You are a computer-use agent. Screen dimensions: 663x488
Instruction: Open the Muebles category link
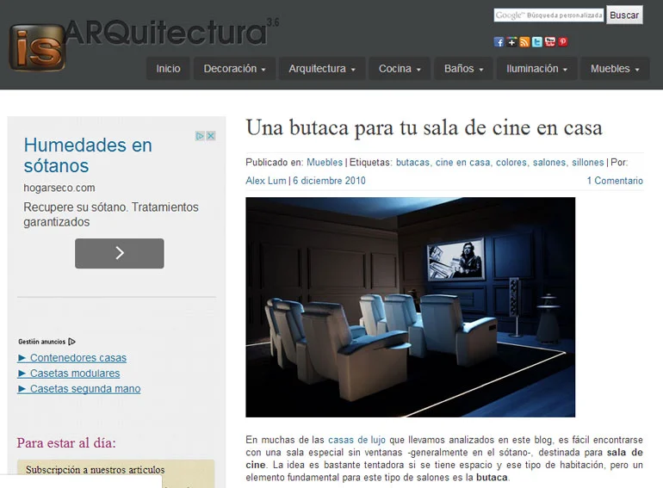[x=325, y=163]
